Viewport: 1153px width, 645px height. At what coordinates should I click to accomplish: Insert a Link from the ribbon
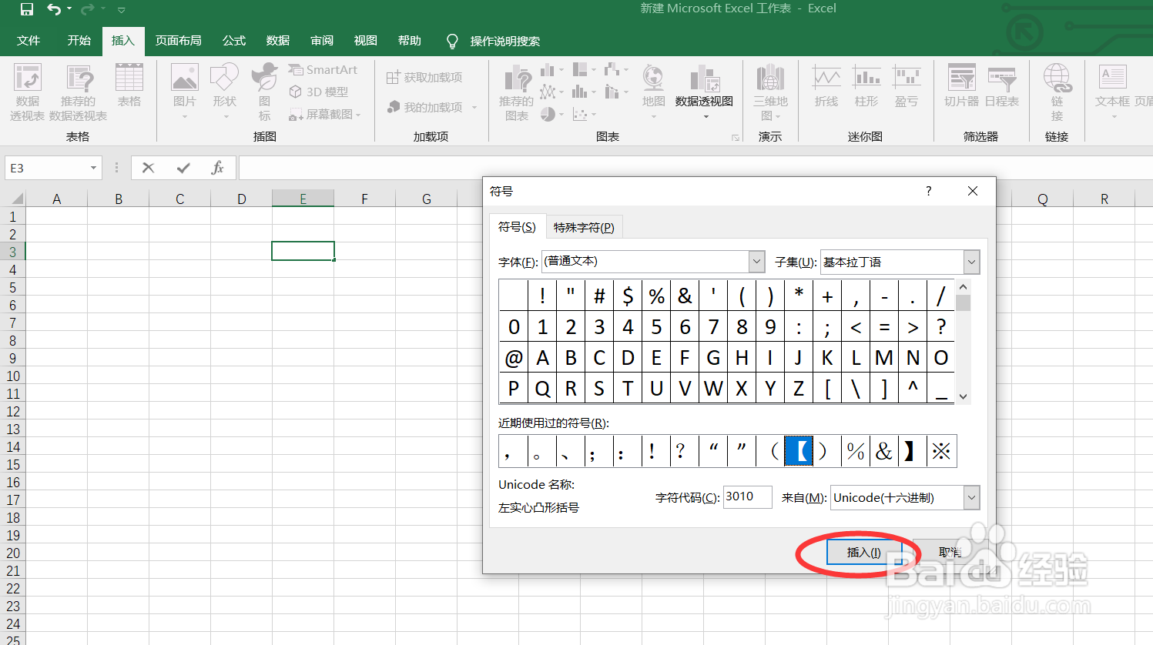pos(1057,92)
